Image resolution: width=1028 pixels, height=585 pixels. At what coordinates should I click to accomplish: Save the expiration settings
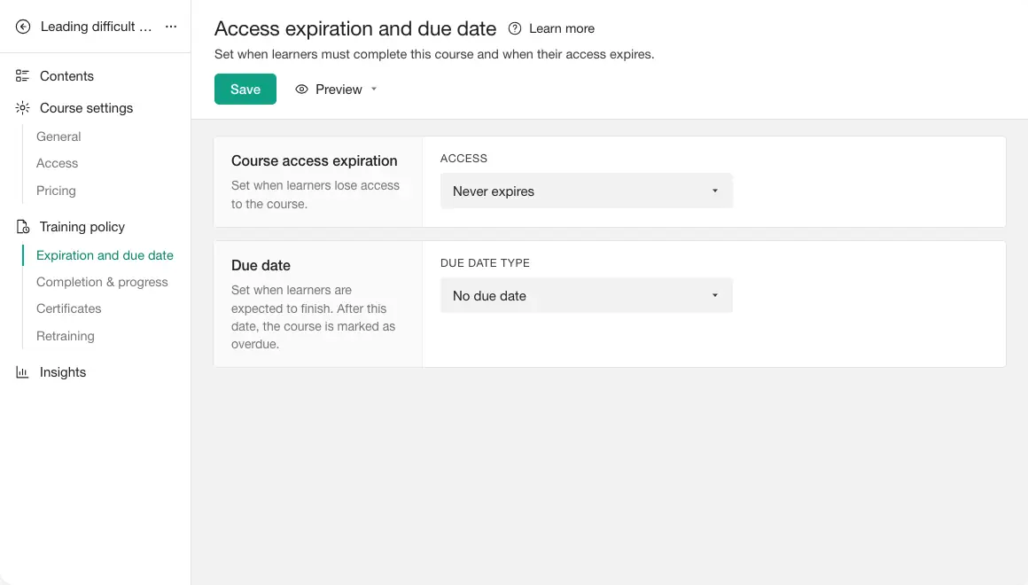click(x=245, y=90)
